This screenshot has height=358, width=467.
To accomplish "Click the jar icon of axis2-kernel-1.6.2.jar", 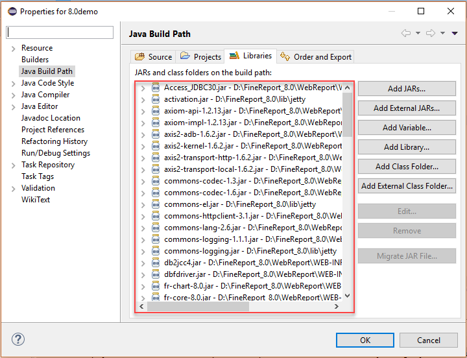I will 156,146.
